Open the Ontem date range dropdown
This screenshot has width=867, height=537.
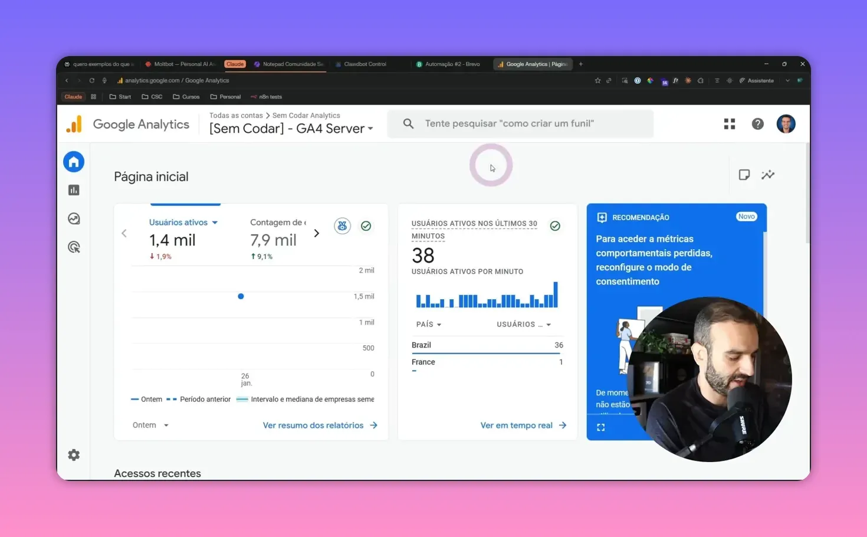pyautogui.click(x=150, y=425)
